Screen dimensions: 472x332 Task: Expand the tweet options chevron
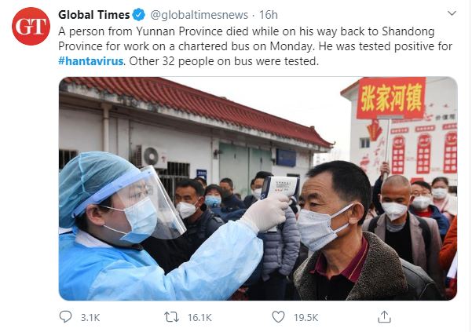click(452, 13)
